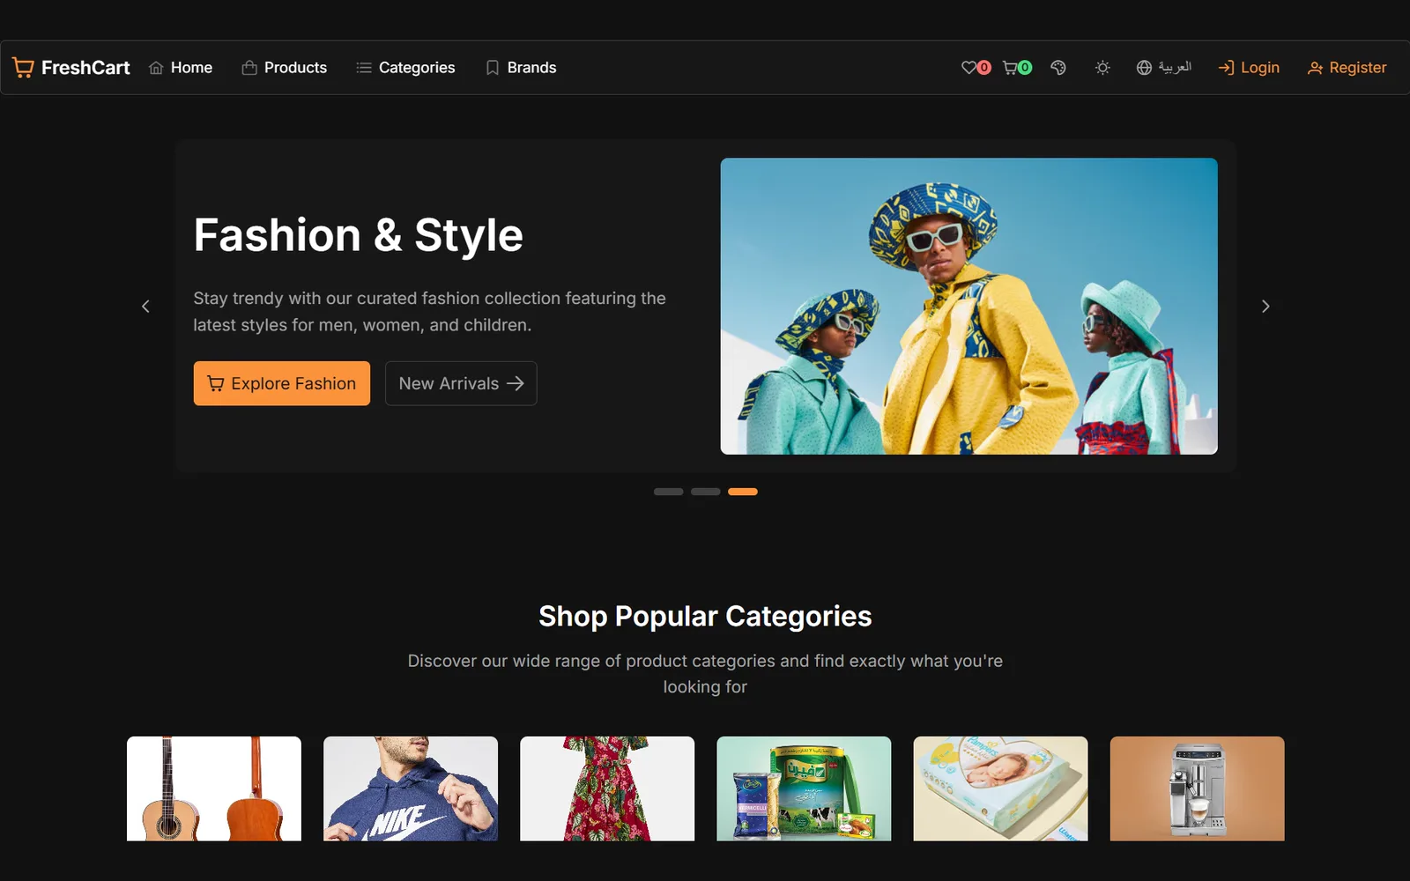This screenshot has height=881, width=1410.
Task: Open the floral dress category thumbnail
Action: 607,788
